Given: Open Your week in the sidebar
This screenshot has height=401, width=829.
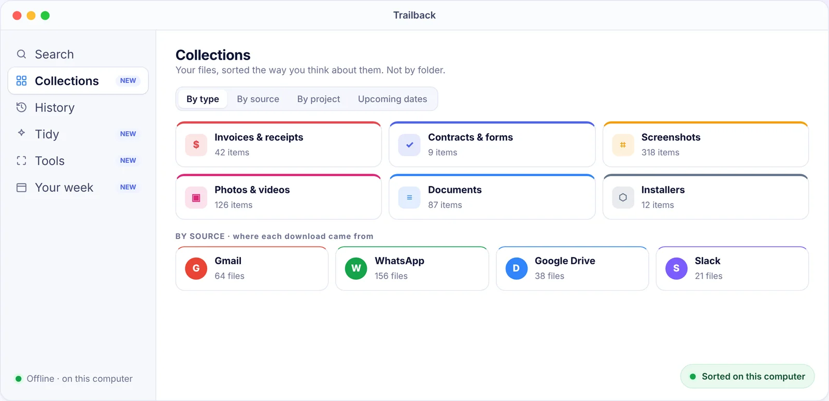Looking at the screenshot, I should click(78, 188).
